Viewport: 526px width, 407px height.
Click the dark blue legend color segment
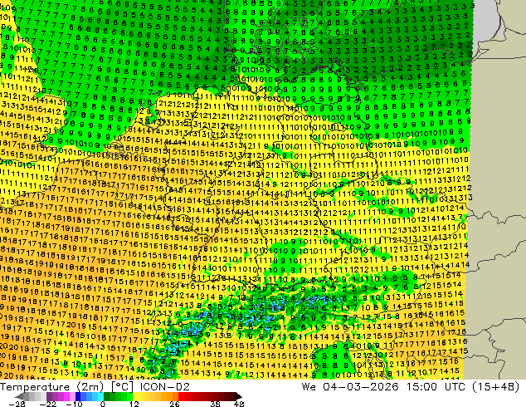(78, 396)
